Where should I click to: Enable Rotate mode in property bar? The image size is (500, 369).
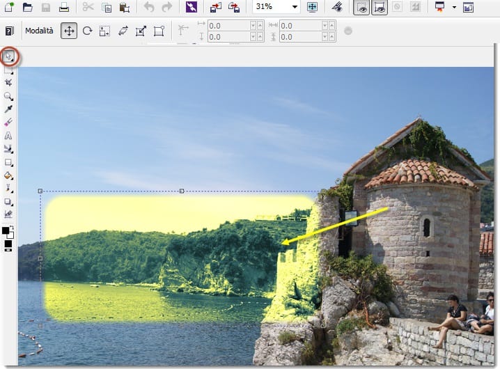(x=87, y=31)
